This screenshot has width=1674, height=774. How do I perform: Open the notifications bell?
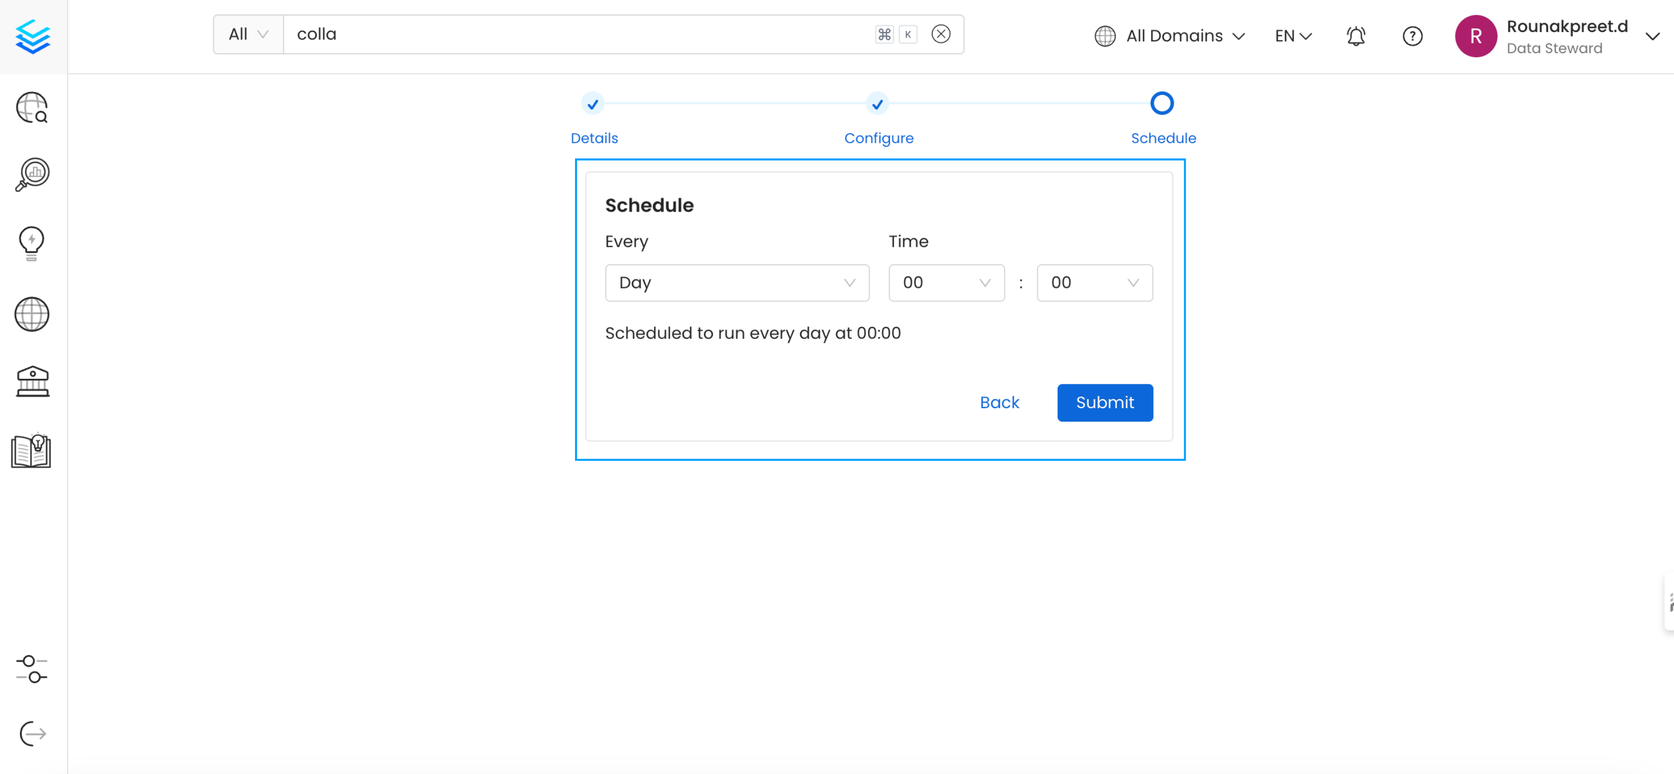coord(1356,36)
